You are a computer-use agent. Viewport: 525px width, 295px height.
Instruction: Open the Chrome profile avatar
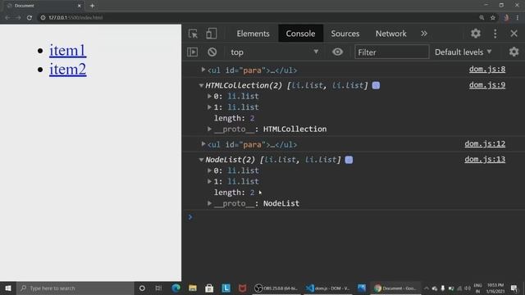click(x=506, y=17)
